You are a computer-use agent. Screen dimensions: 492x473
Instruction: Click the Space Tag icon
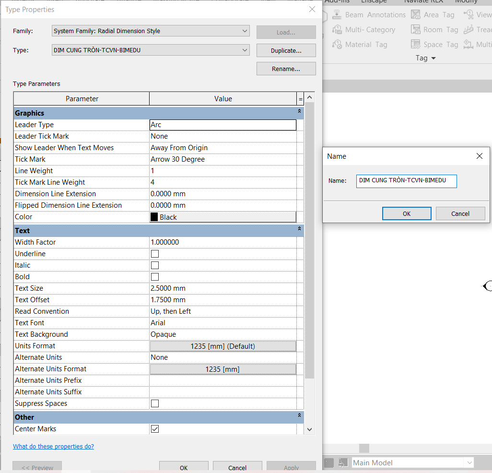pos(415,44)
